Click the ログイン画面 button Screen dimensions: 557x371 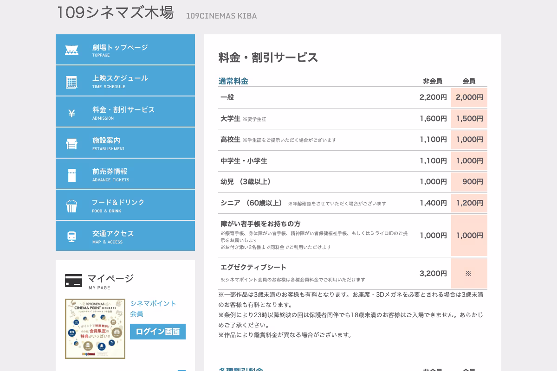(158, 332)
